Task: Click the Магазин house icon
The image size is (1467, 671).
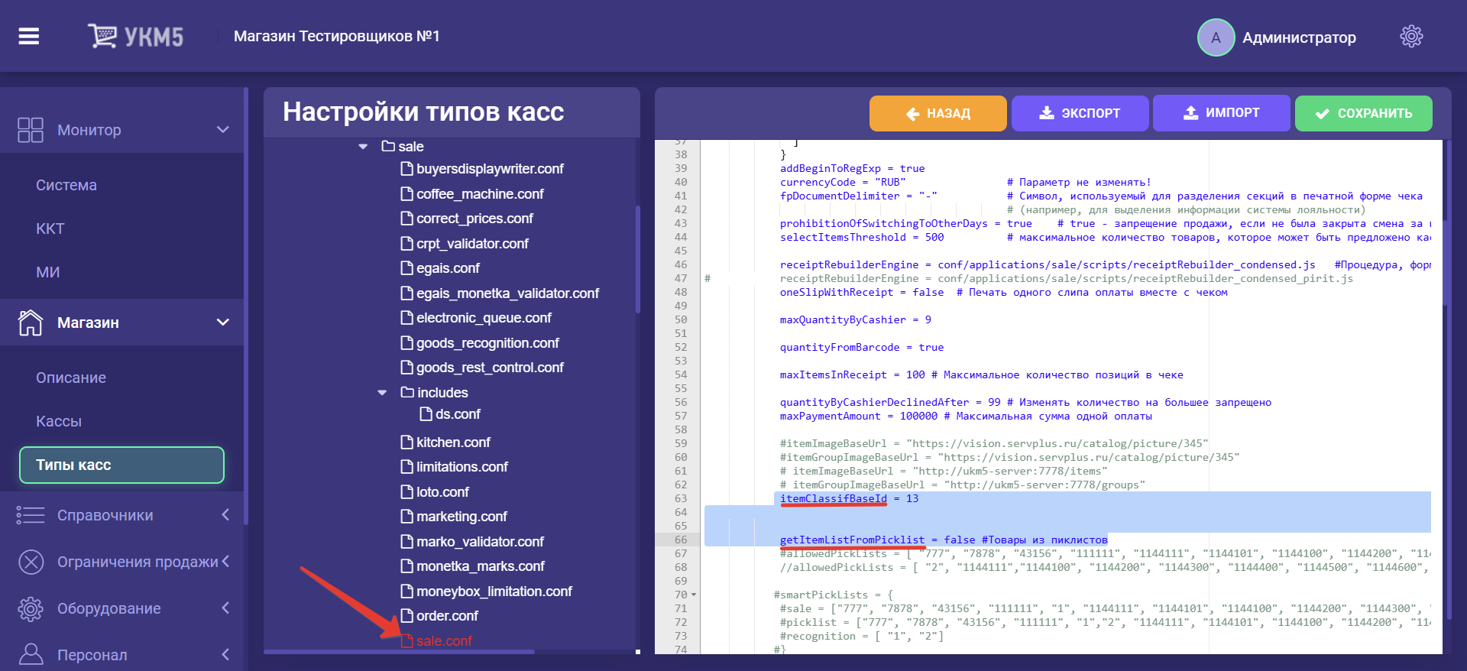Action: pyautogui.click(x=31, y=323)
